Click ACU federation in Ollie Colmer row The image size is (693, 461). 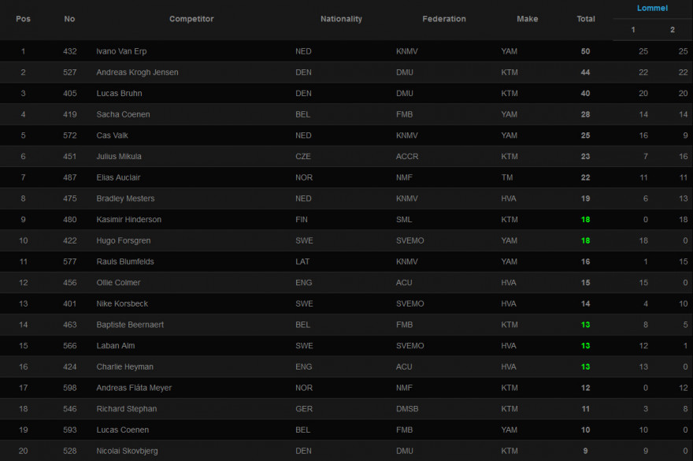pyautogui.click(x=404, y=282)
